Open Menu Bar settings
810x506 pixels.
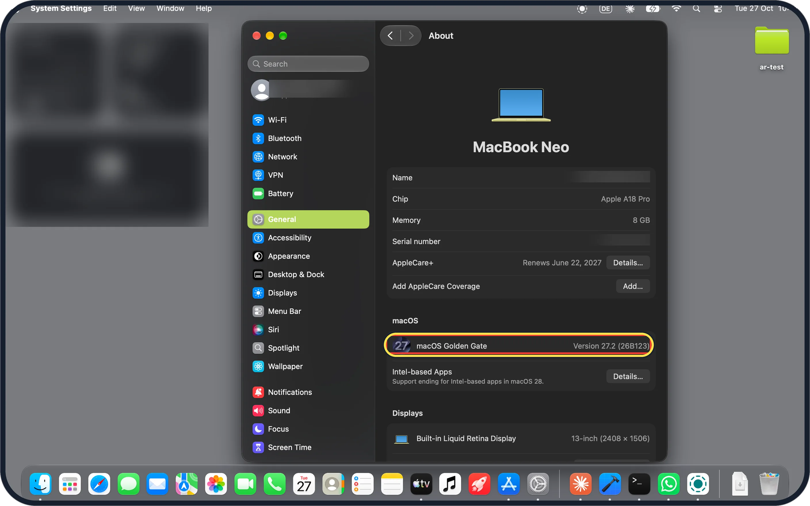(x=308, y=311)
